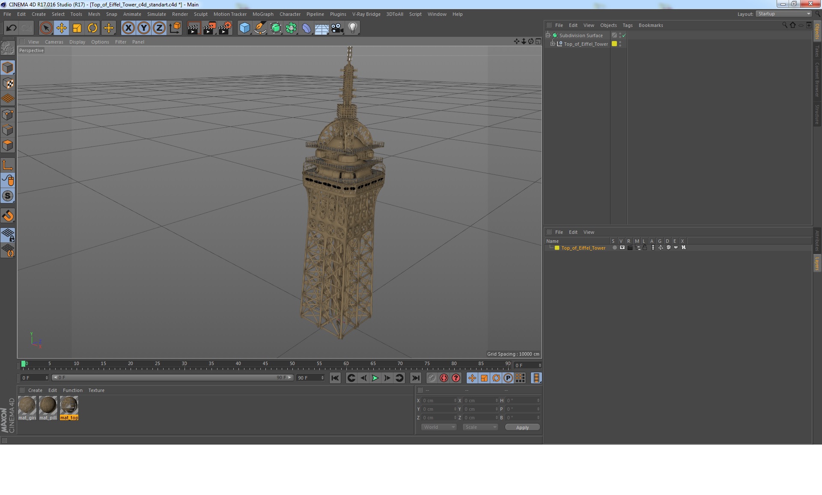Open the Render menu
The height and width of the screenshot is (495, 822).
click(x=180, y=14)
